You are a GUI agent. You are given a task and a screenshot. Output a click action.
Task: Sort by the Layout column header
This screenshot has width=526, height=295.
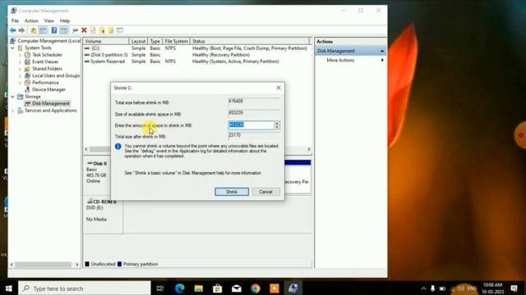point(139,41)
